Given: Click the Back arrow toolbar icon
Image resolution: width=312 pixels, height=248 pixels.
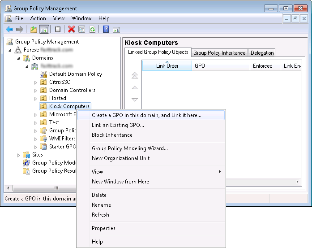Looking at the screenshot, I should click(x=9, y=30).
